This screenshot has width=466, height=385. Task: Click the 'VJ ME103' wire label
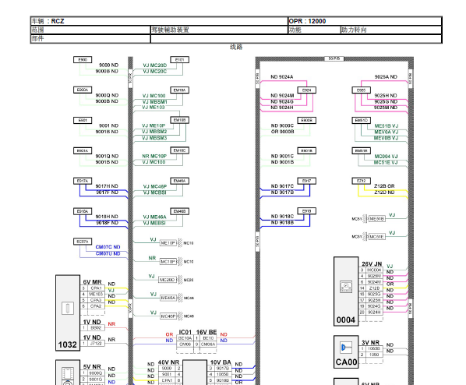[154, 108]
